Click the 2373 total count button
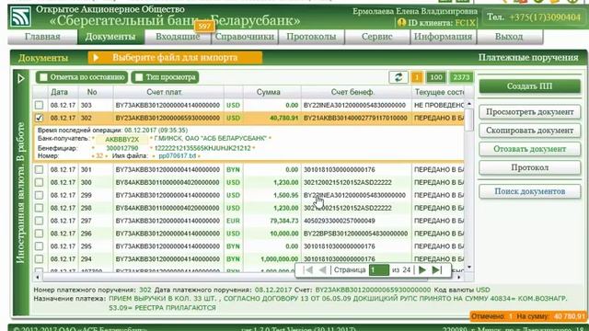This screenshot has height=331, width=589. 461,77
